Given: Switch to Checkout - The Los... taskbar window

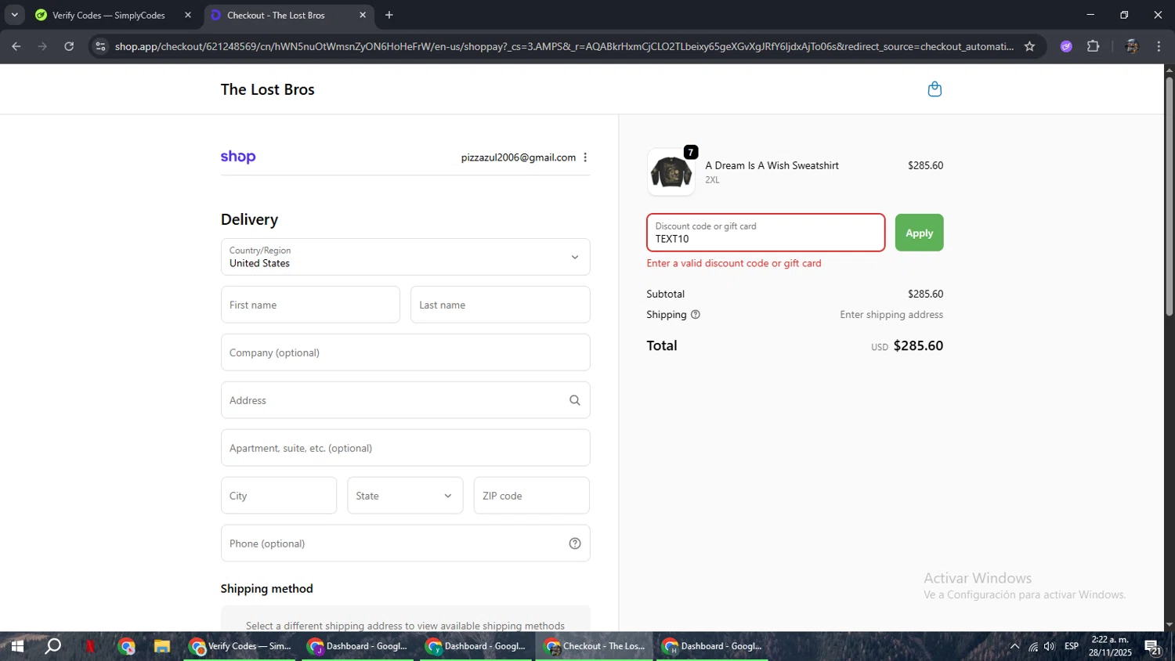Looking at the screenshot, I should coord(595,646).
